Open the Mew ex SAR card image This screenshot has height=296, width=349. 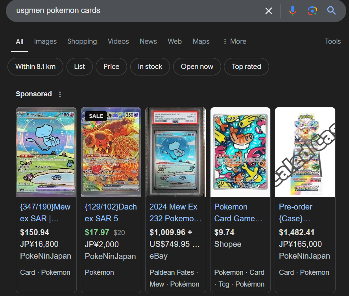(46, 152)
